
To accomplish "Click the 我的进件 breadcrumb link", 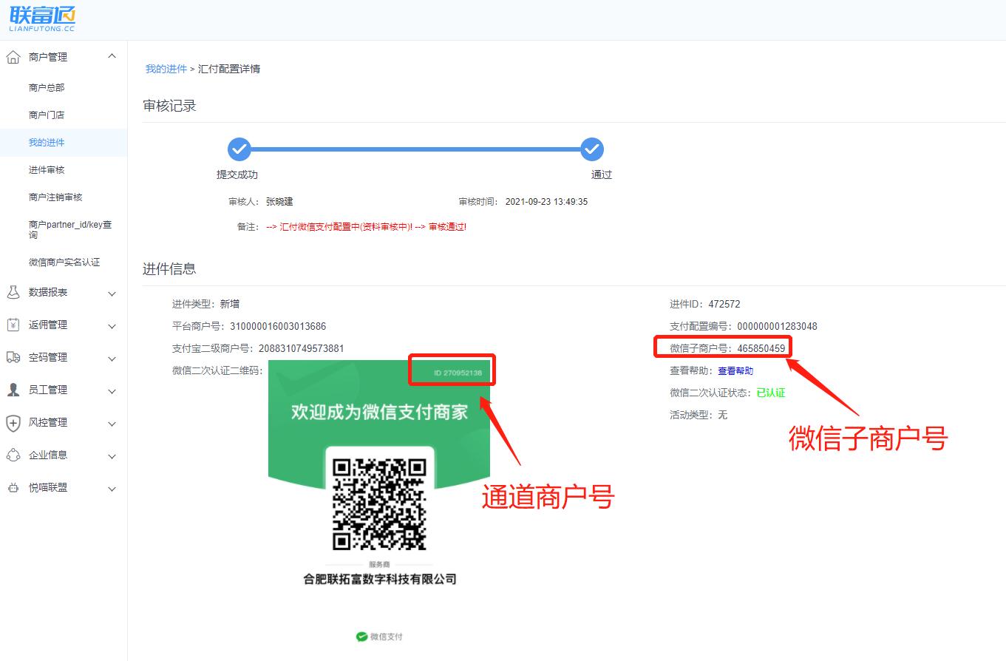I will 166,69.
